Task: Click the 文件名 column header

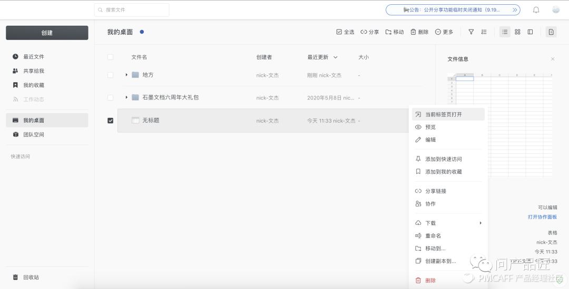Action: click(x=139, y=57)
